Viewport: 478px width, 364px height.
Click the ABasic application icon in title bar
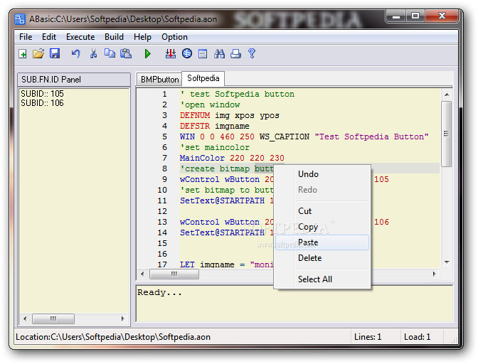tap(20, 19)
